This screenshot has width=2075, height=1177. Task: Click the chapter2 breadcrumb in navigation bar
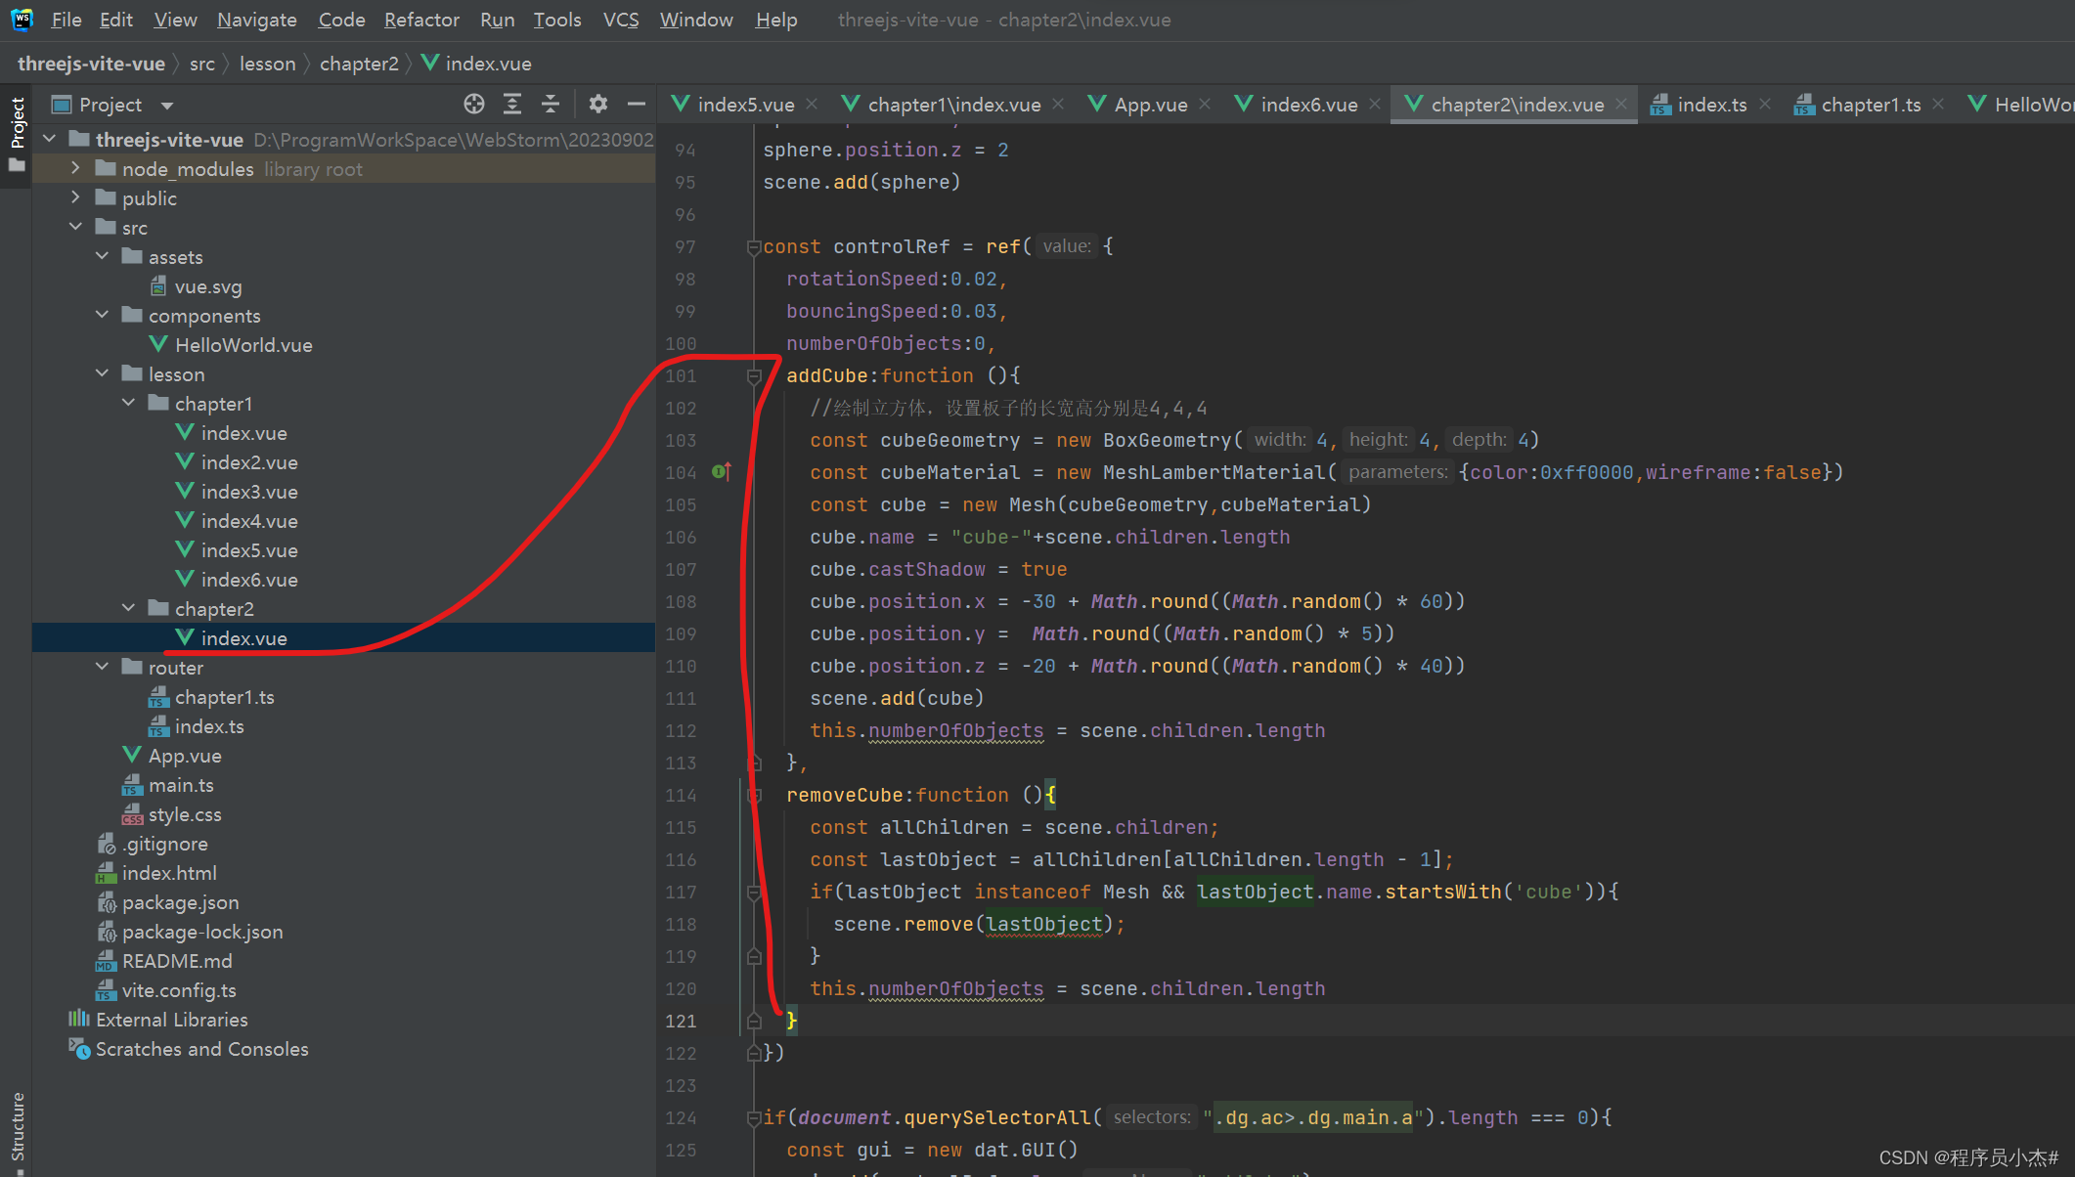(x=359, y=64)
